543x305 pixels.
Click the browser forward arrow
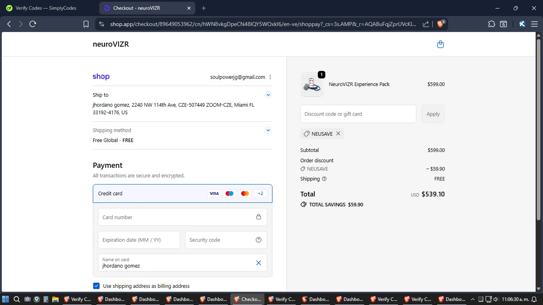click(21, 24)
